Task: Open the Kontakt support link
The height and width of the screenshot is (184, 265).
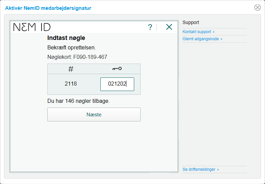Action: (x=198, y=32)
